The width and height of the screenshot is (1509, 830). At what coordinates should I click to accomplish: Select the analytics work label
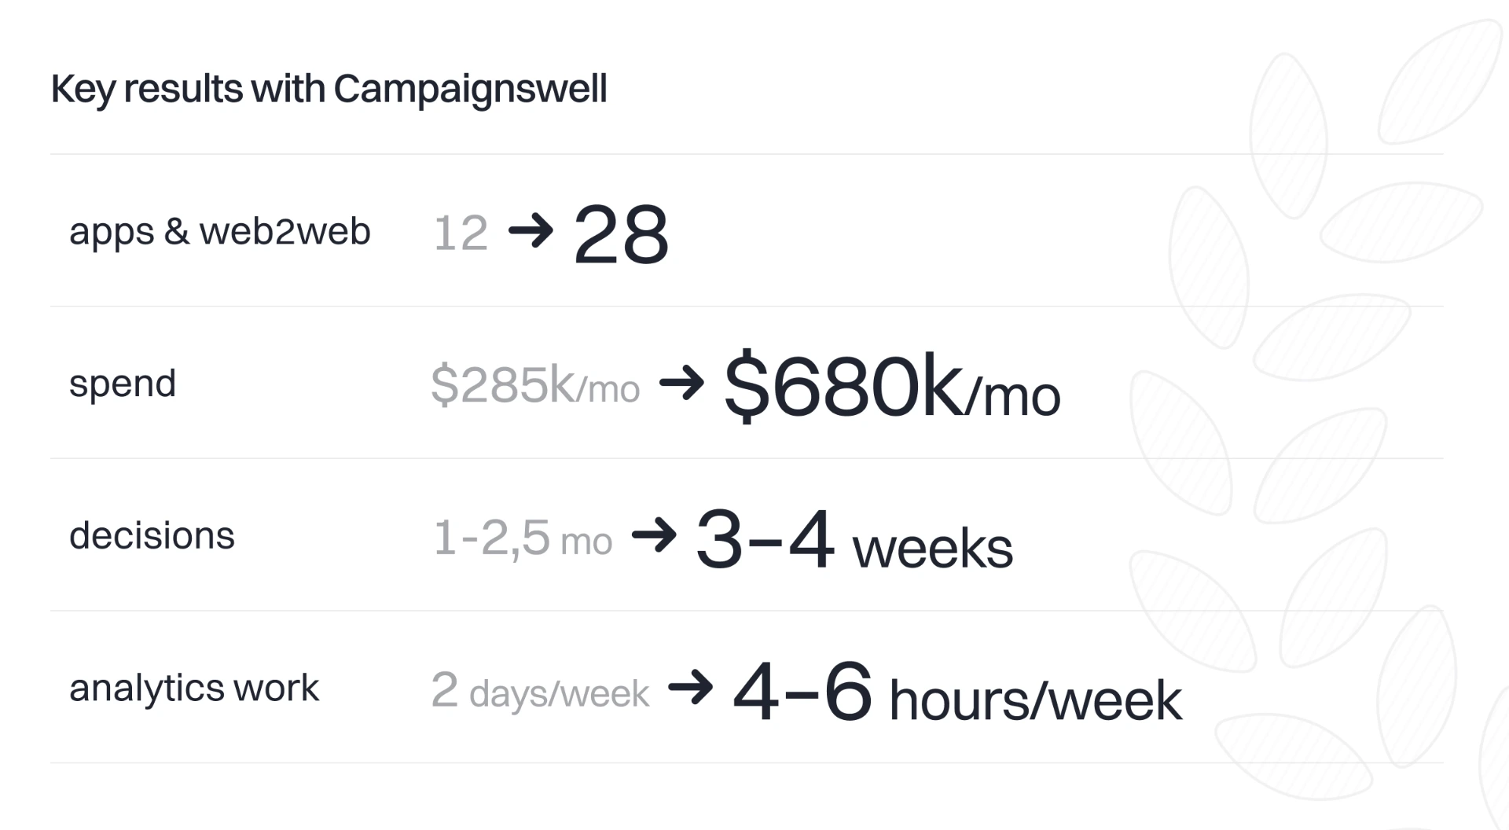point(194,689)
